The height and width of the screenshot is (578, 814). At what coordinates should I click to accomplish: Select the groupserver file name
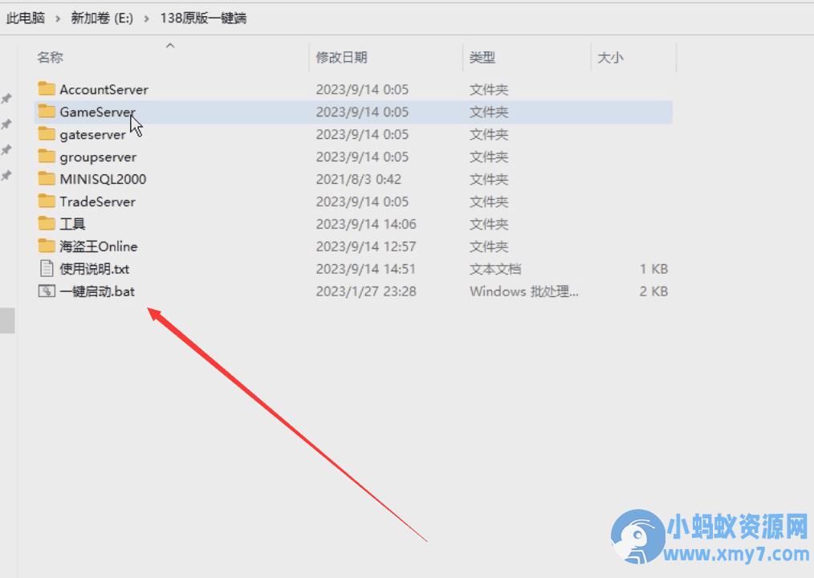(98, 157)
